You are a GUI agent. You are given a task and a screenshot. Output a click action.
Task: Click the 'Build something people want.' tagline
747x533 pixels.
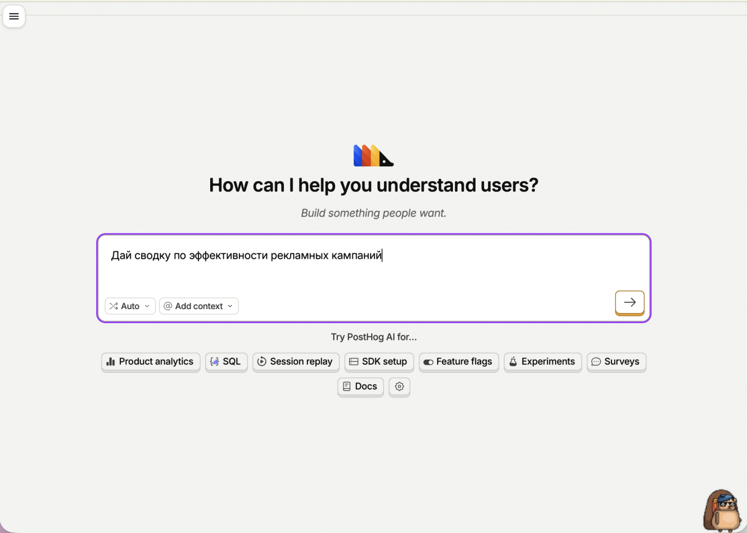point(373,213)
